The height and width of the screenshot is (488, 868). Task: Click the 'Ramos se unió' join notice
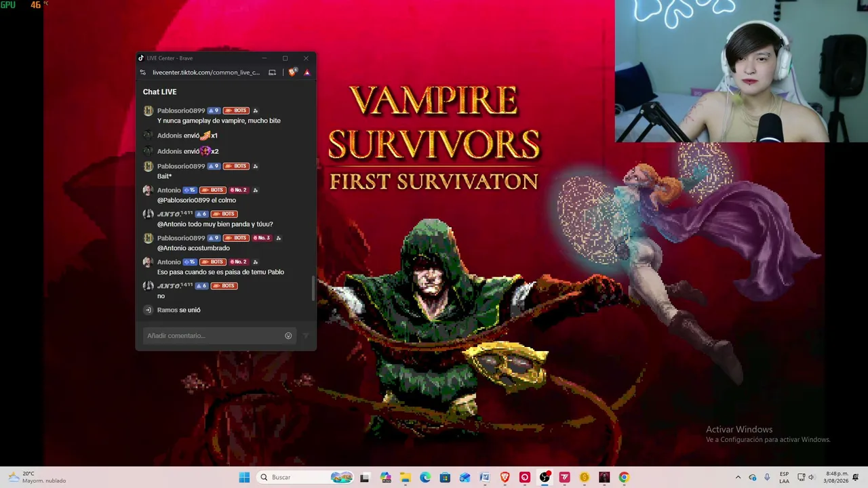[179, 310]
